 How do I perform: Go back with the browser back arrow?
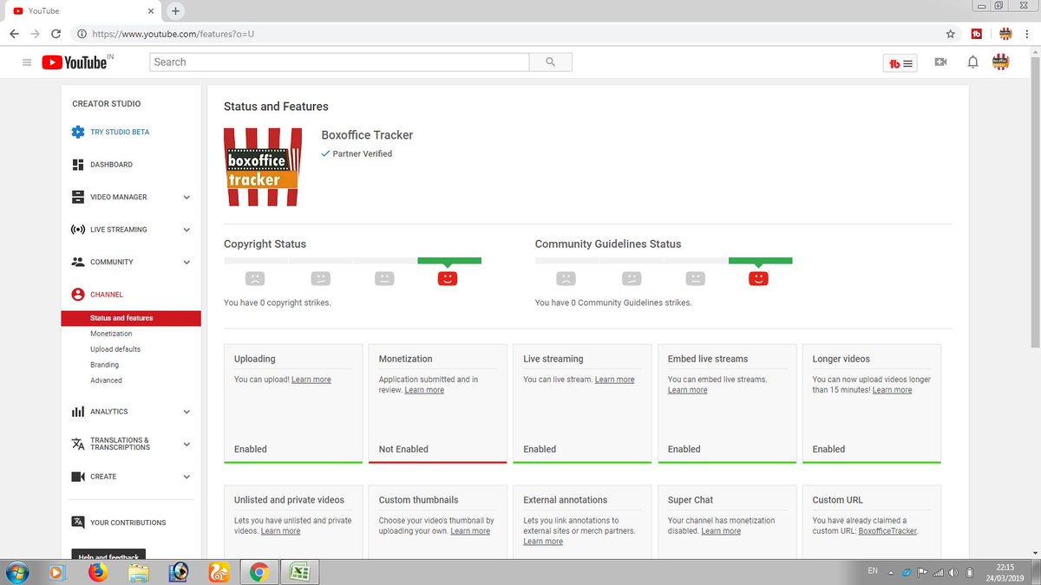coord(14,34)
